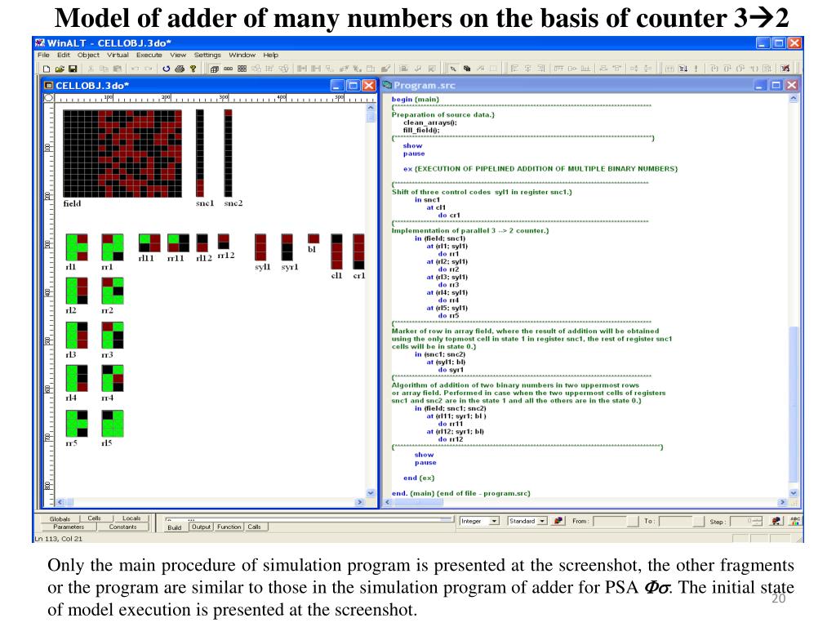
Task: Open the View menu
Action: point(178,55)
